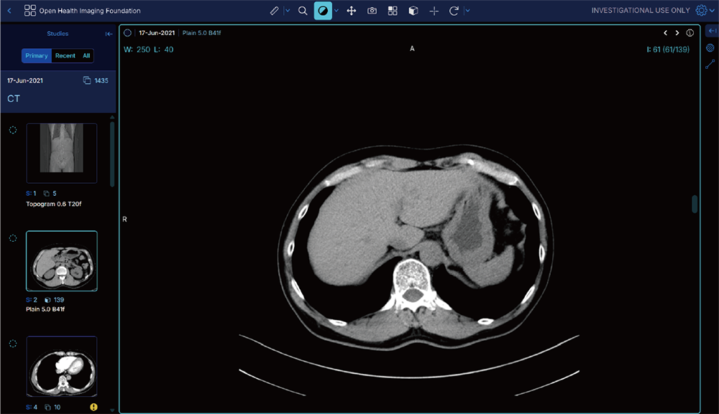Activate the Window Level contrast tool
This screenshot has width=719, height=414.
323,11
